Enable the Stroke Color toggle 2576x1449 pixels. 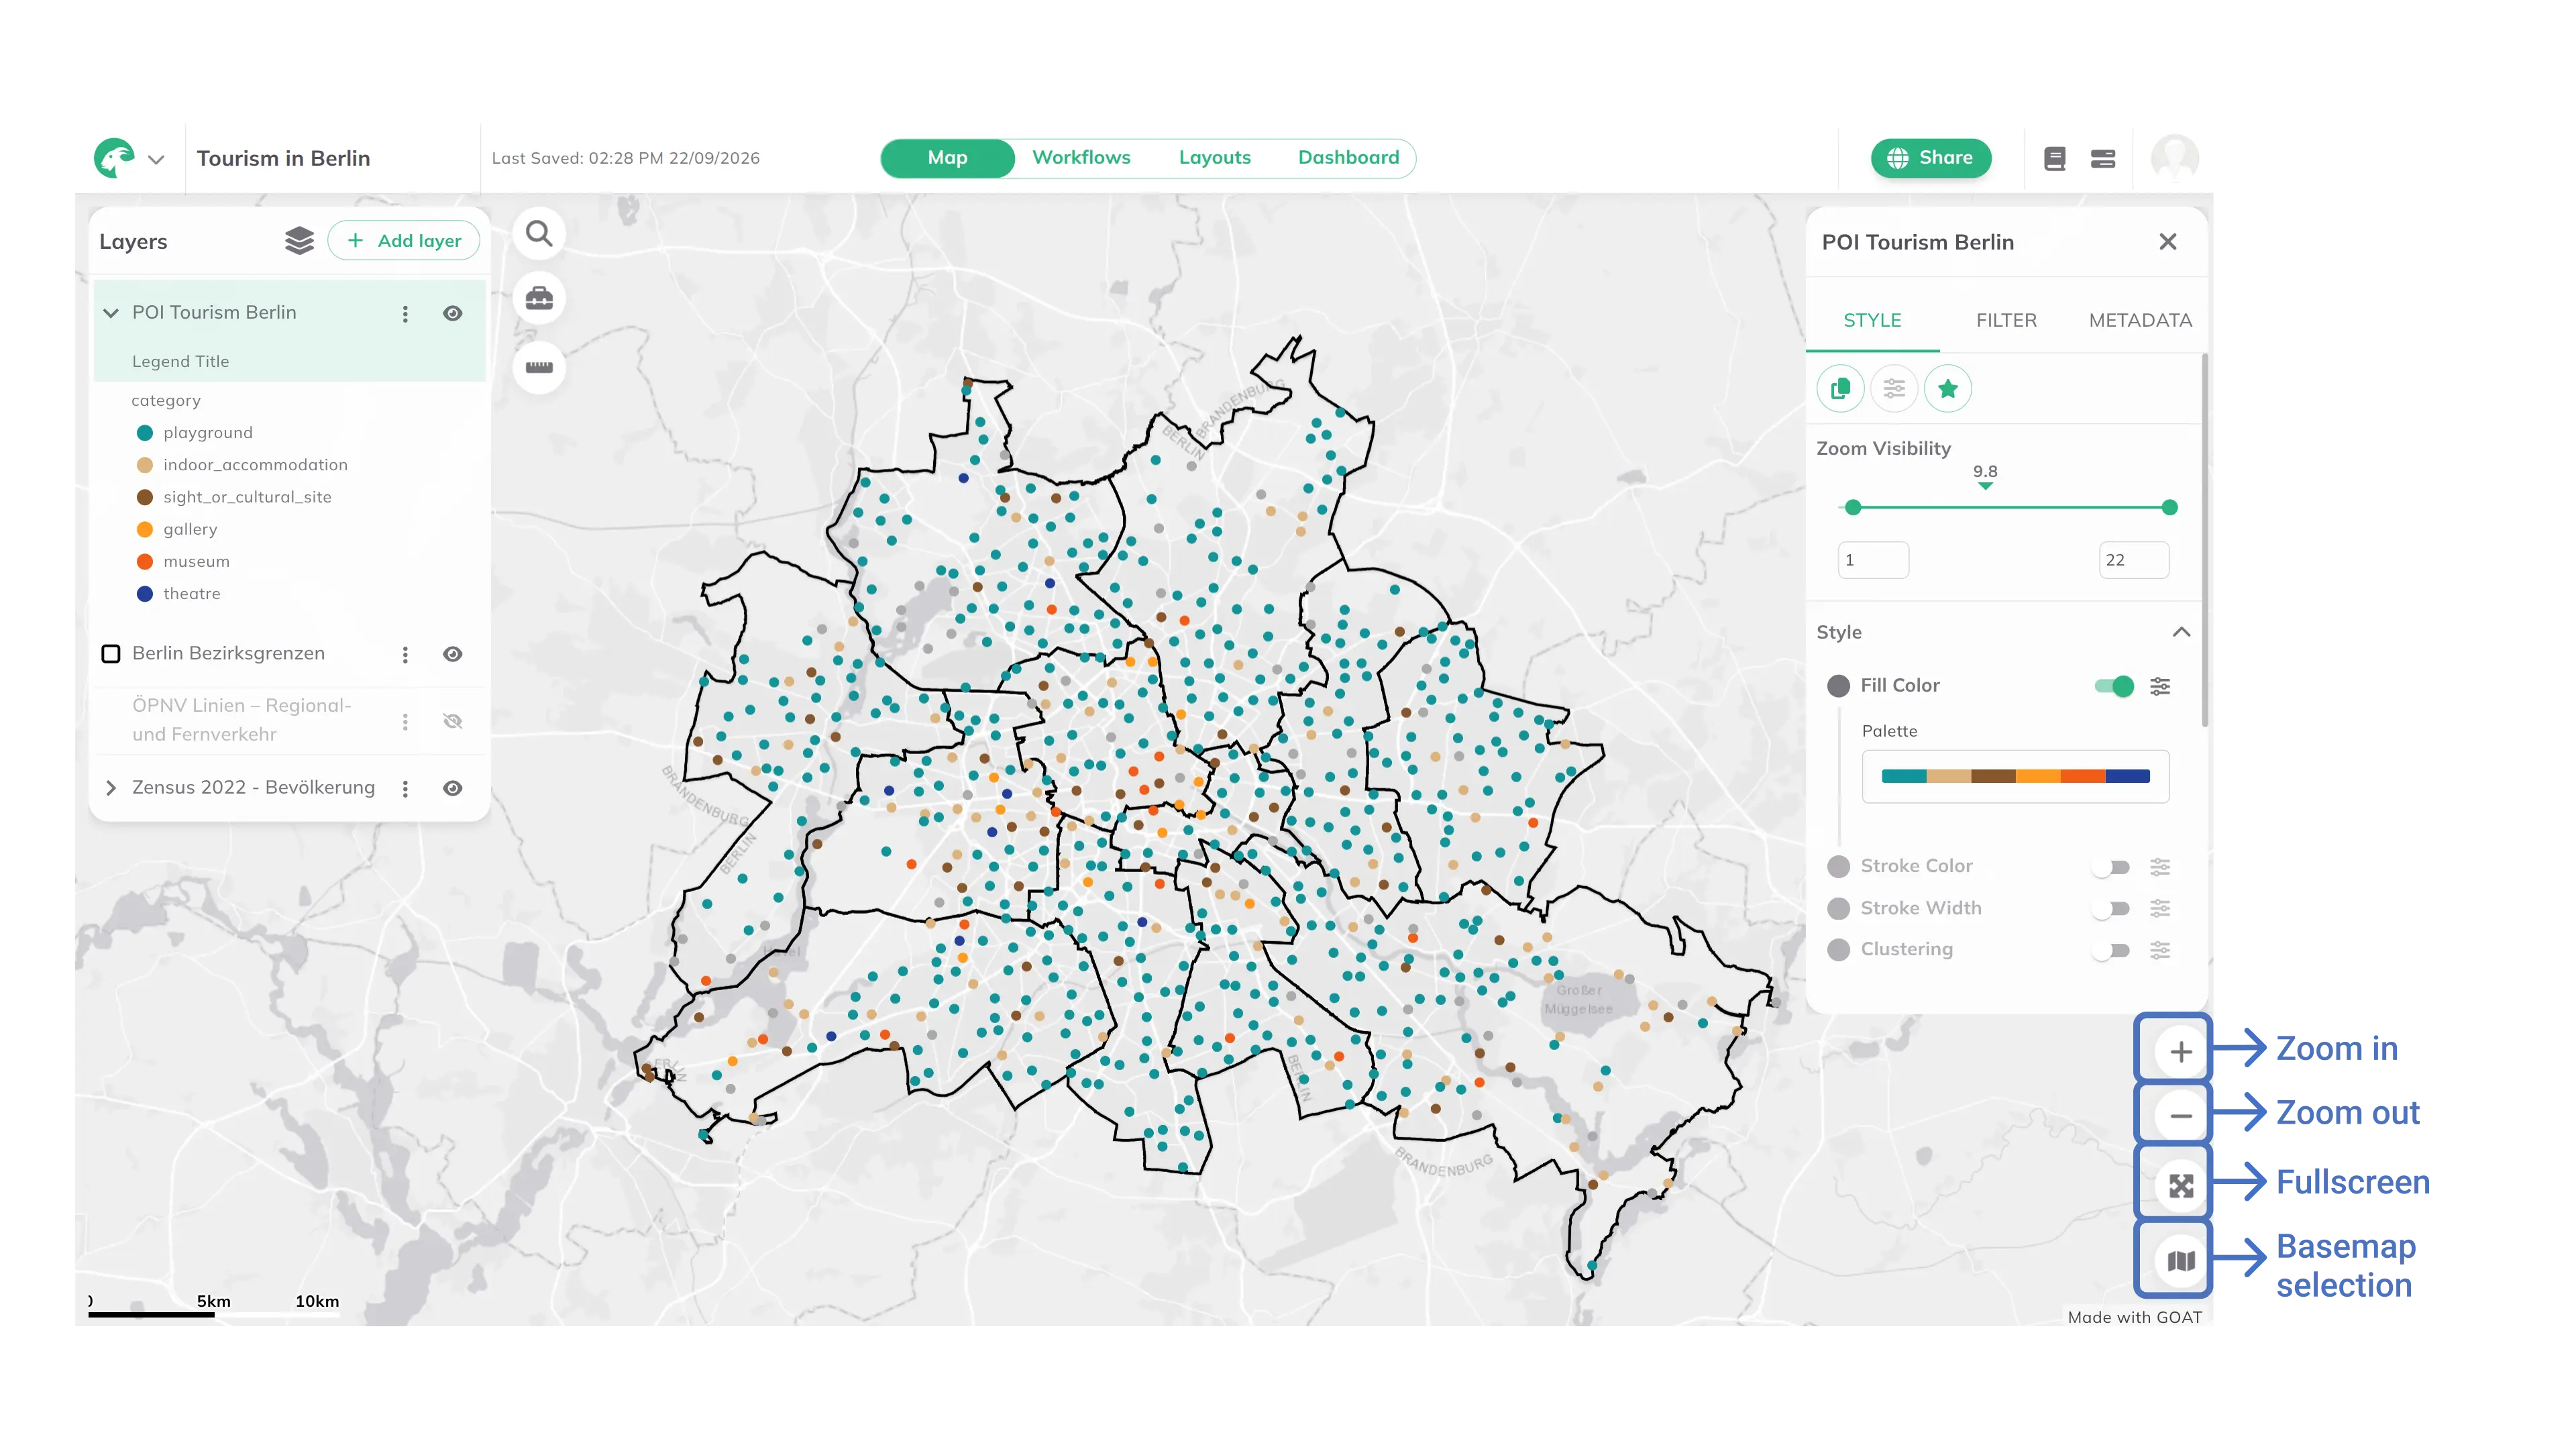pos(2111,867)
